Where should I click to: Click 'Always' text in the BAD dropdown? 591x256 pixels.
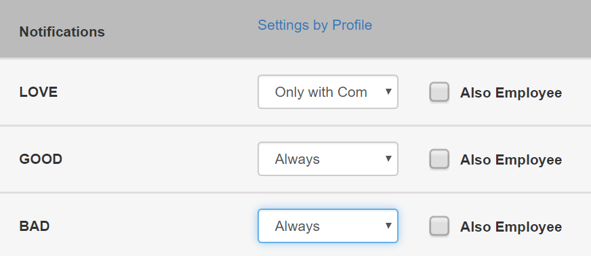[297, 226]
